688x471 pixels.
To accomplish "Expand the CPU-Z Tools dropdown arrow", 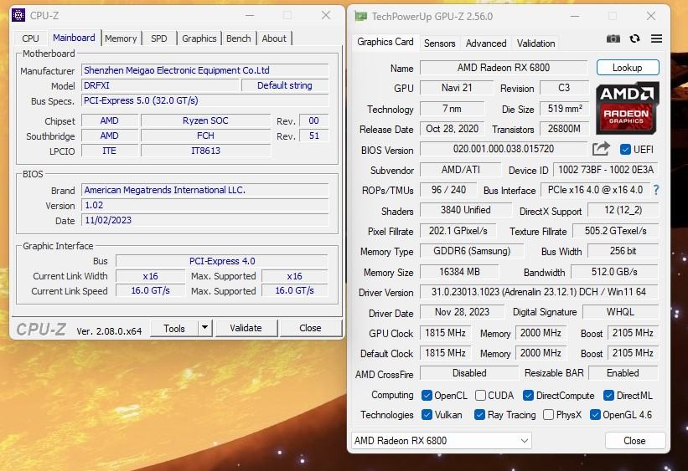I will coord(205,327).
